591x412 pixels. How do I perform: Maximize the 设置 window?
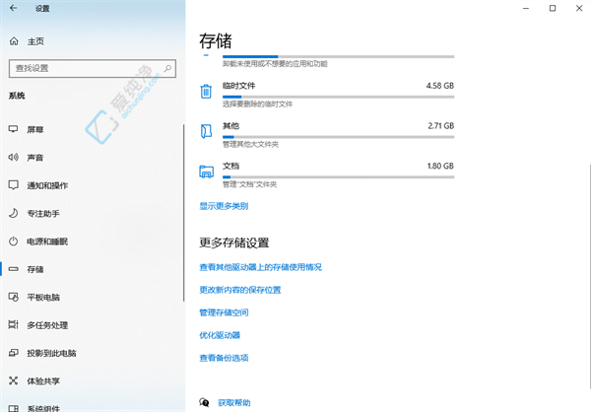553,8
